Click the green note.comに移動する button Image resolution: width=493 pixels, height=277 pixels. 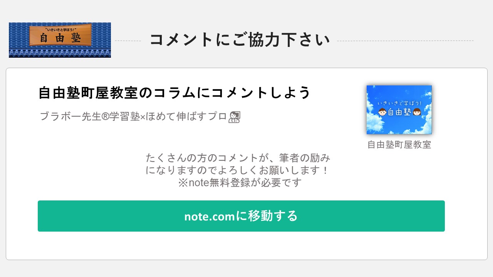(241, 216)
